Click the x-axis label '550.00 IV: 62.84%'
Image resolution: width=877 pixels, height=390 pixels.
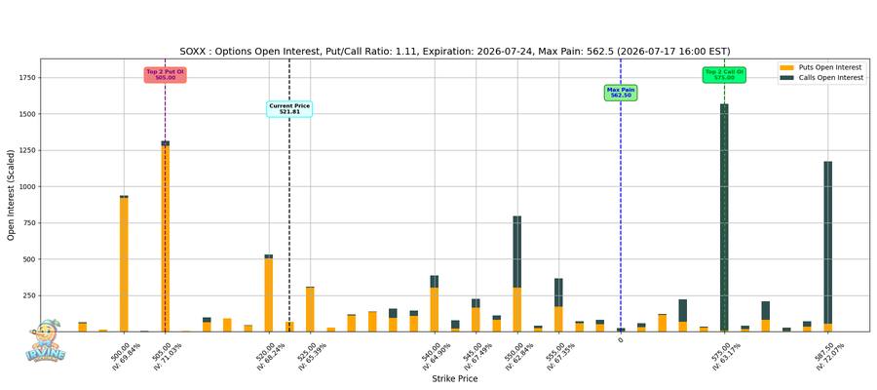click(519, 357)
